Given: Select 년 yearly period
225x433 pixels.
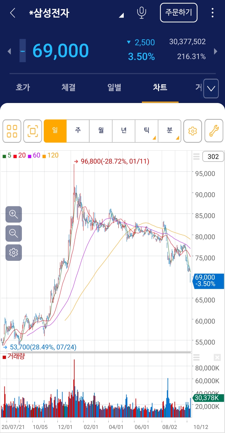Looking at the screenshot, I should pos(124,131).
